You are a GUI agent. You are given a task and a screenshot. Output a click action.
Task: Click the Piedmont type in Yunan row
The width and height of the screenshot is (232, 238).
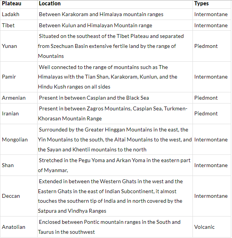point(206,46)
